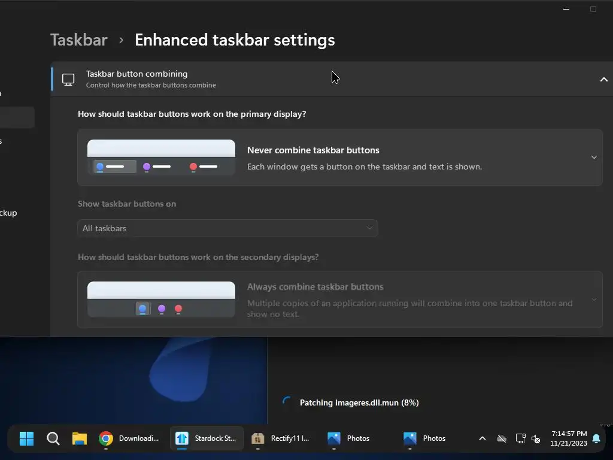Viewport: 613px width, 460px height.
Task: Click the Enhanced taskbar settings heading
Action: (x=235, y=40)
